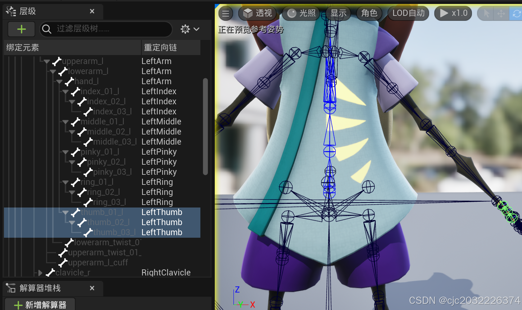
Task: Close the 层级 tab
Action: (x=92, y=11)
